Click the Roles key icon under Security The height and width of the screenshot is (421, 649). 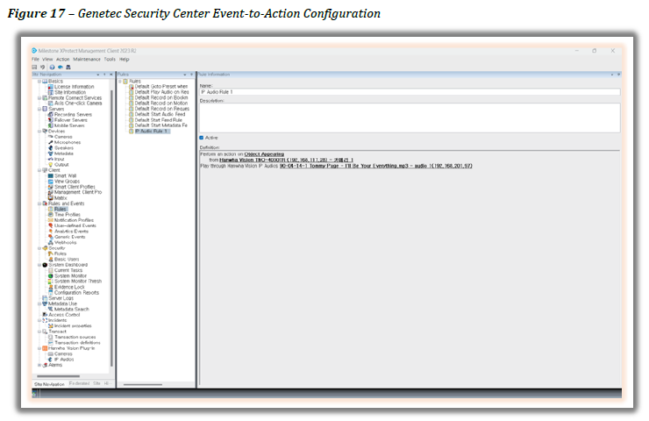[51, 253]
